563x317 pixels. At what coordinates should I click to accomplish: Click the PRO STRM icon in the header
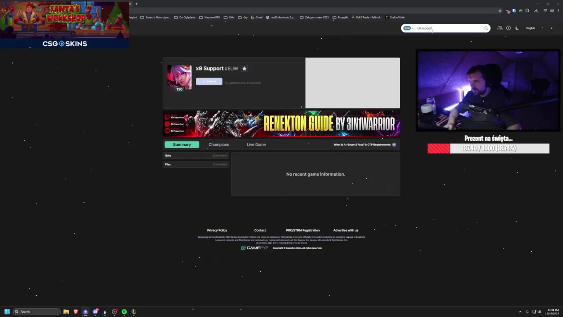(500, 28)
